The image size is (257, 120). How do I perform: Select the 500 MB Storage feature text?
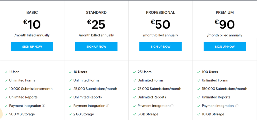22,114
